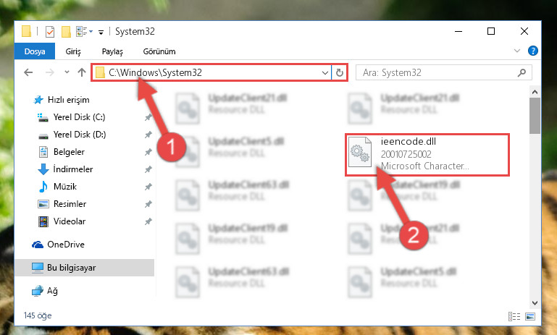The width and height of the screenshot is (557, 335).
Task: Navigate back with the left arrow
Action: click(x=28, y=72)
